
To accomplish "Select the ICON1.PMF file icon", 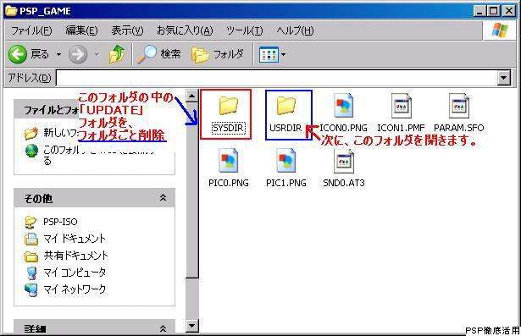I will (401, 105).
